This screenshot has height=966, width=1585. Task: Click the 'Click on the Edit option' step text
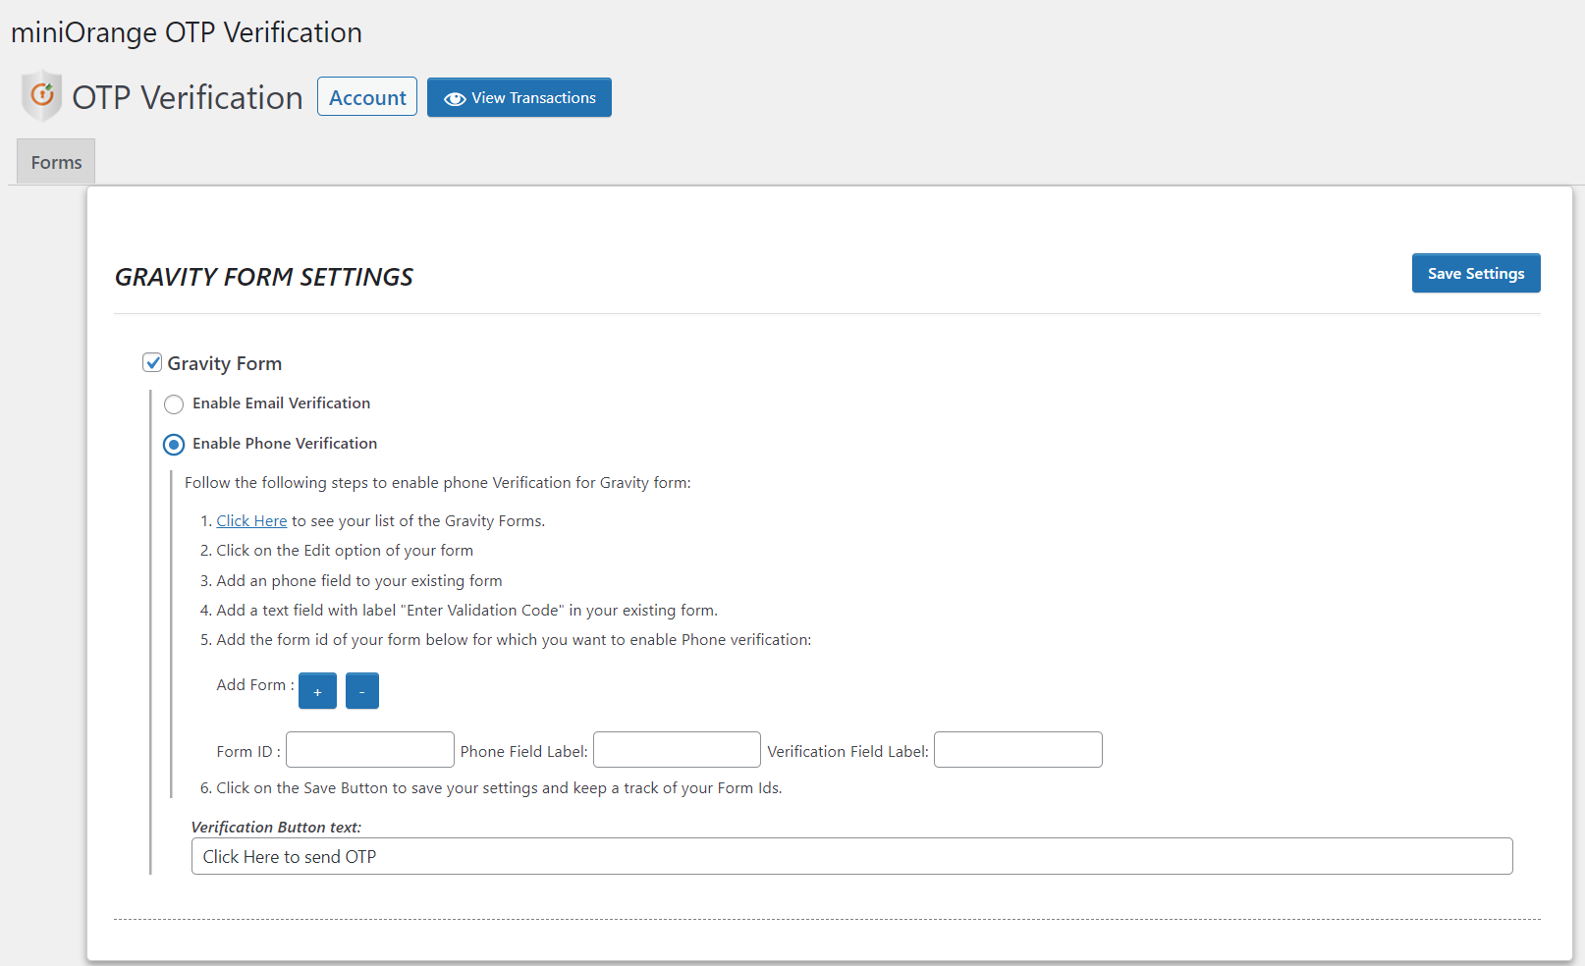pos(345,551)
